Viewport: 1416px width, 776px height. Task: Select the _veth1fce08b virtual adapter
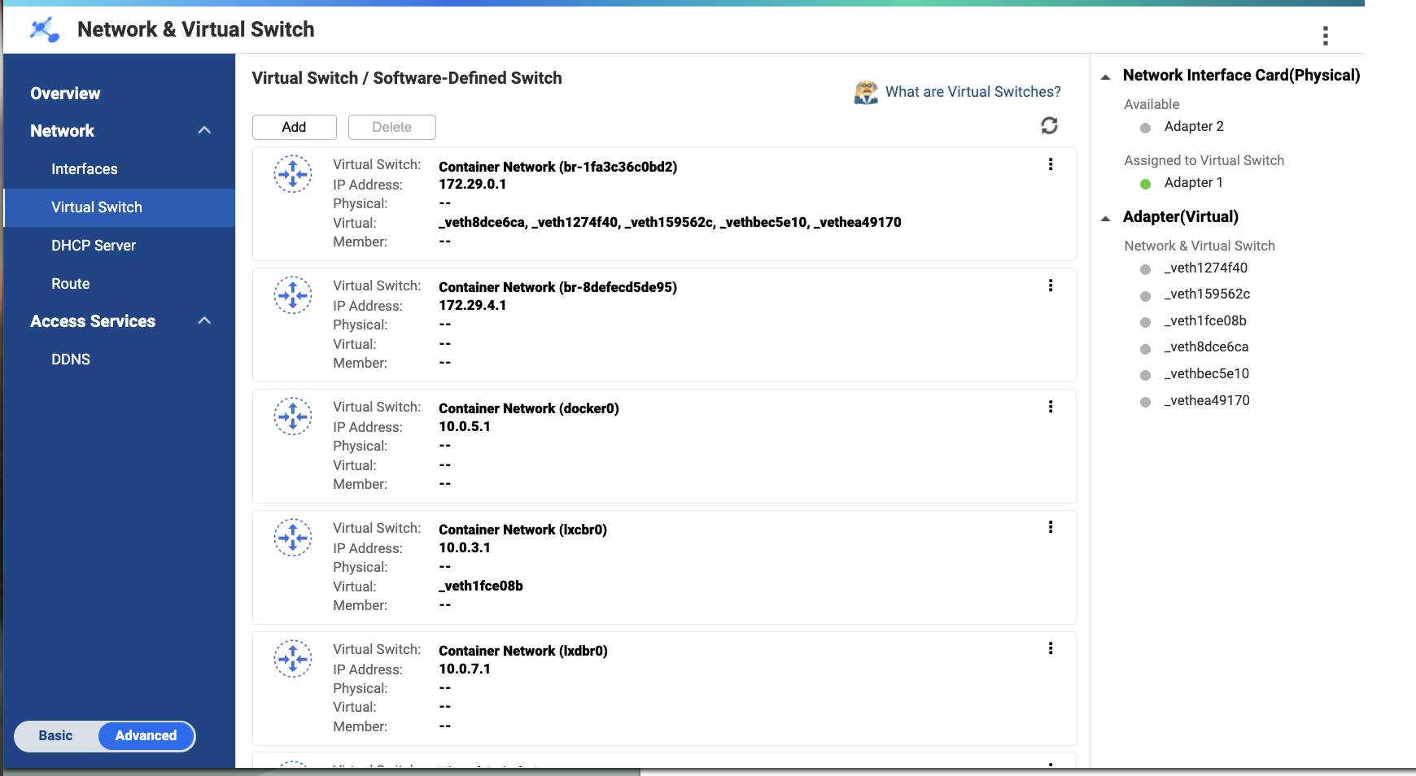1205,320
